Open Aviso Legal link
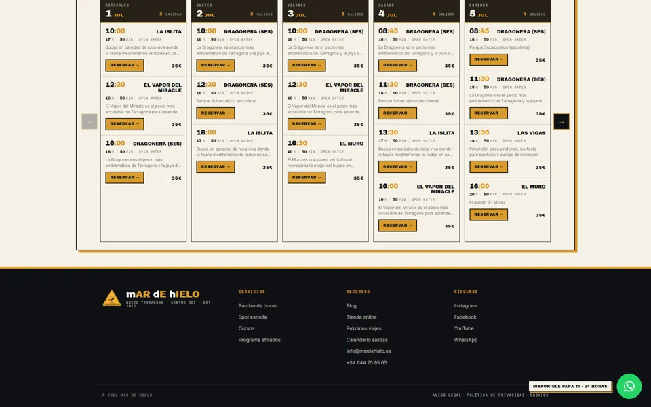Screen dimensions: 651x407 (x=446, y=395)
